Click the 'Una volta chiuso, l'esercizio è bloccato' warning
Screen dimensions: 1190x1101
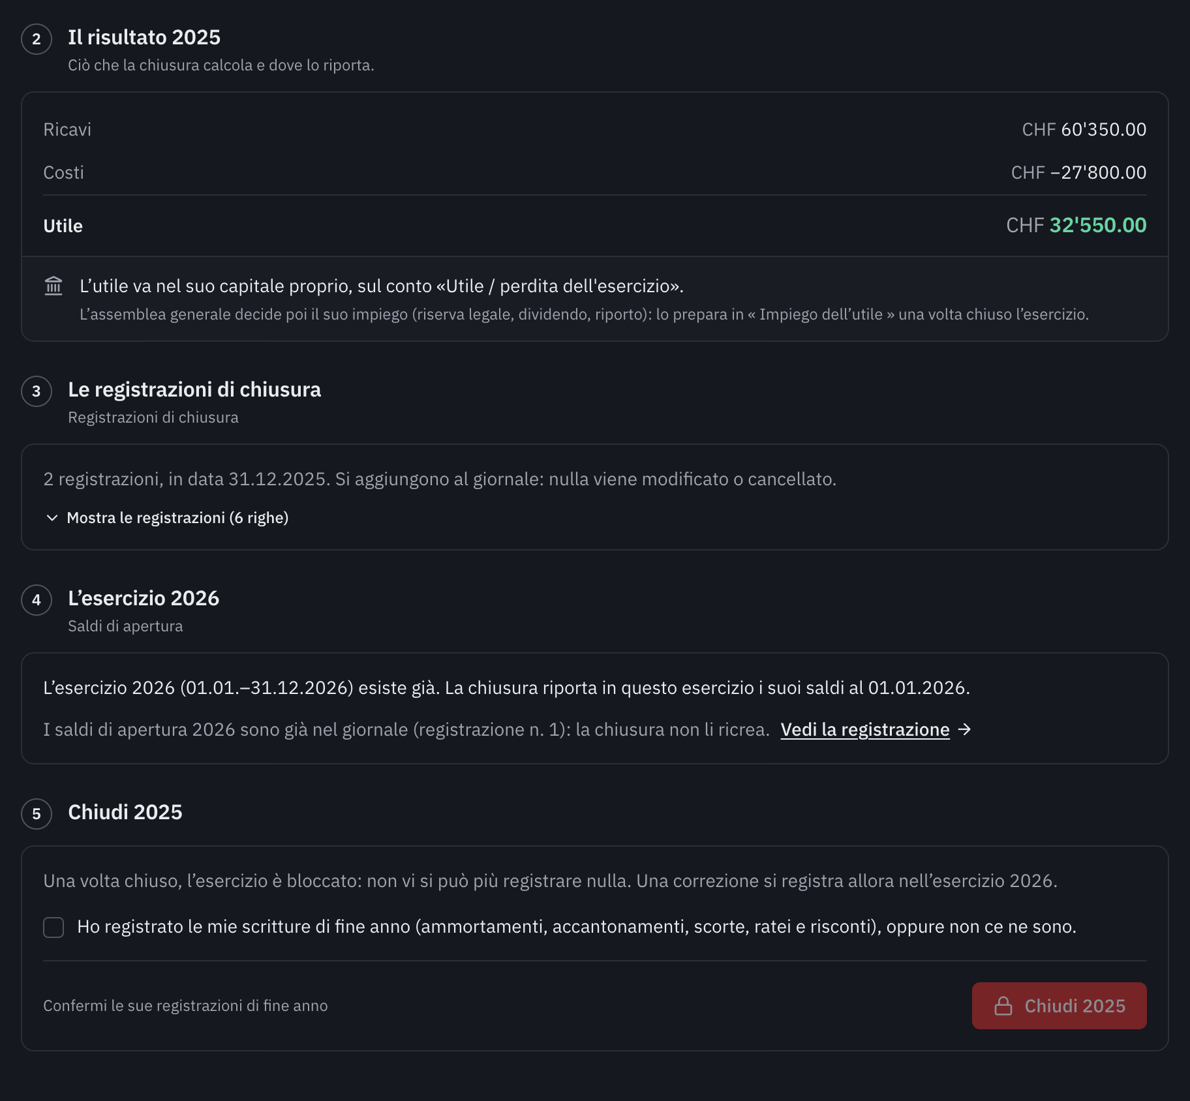pyautogui.click(x=550, y=881)
